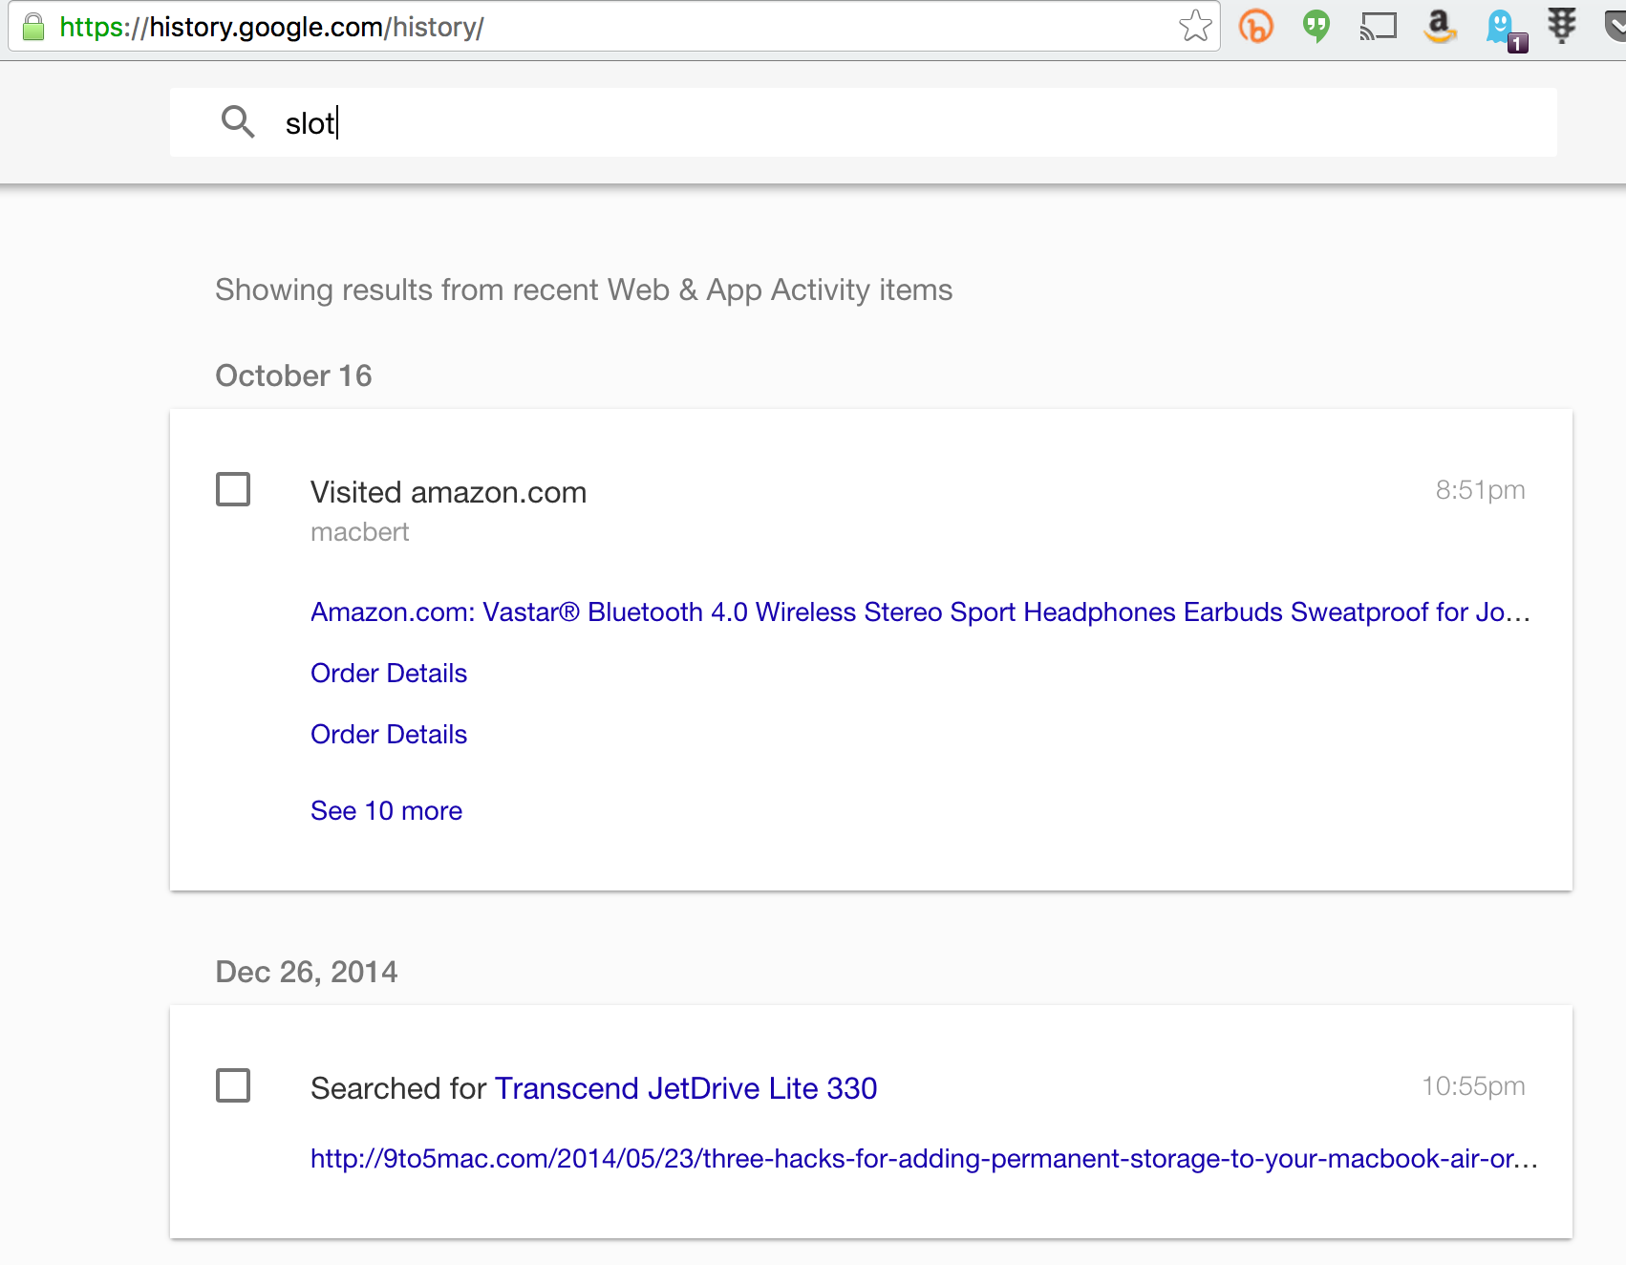Viewport: 1626px width, 1265px height.
Task: Open the Bitly extension
Action: click(1256, 27)
